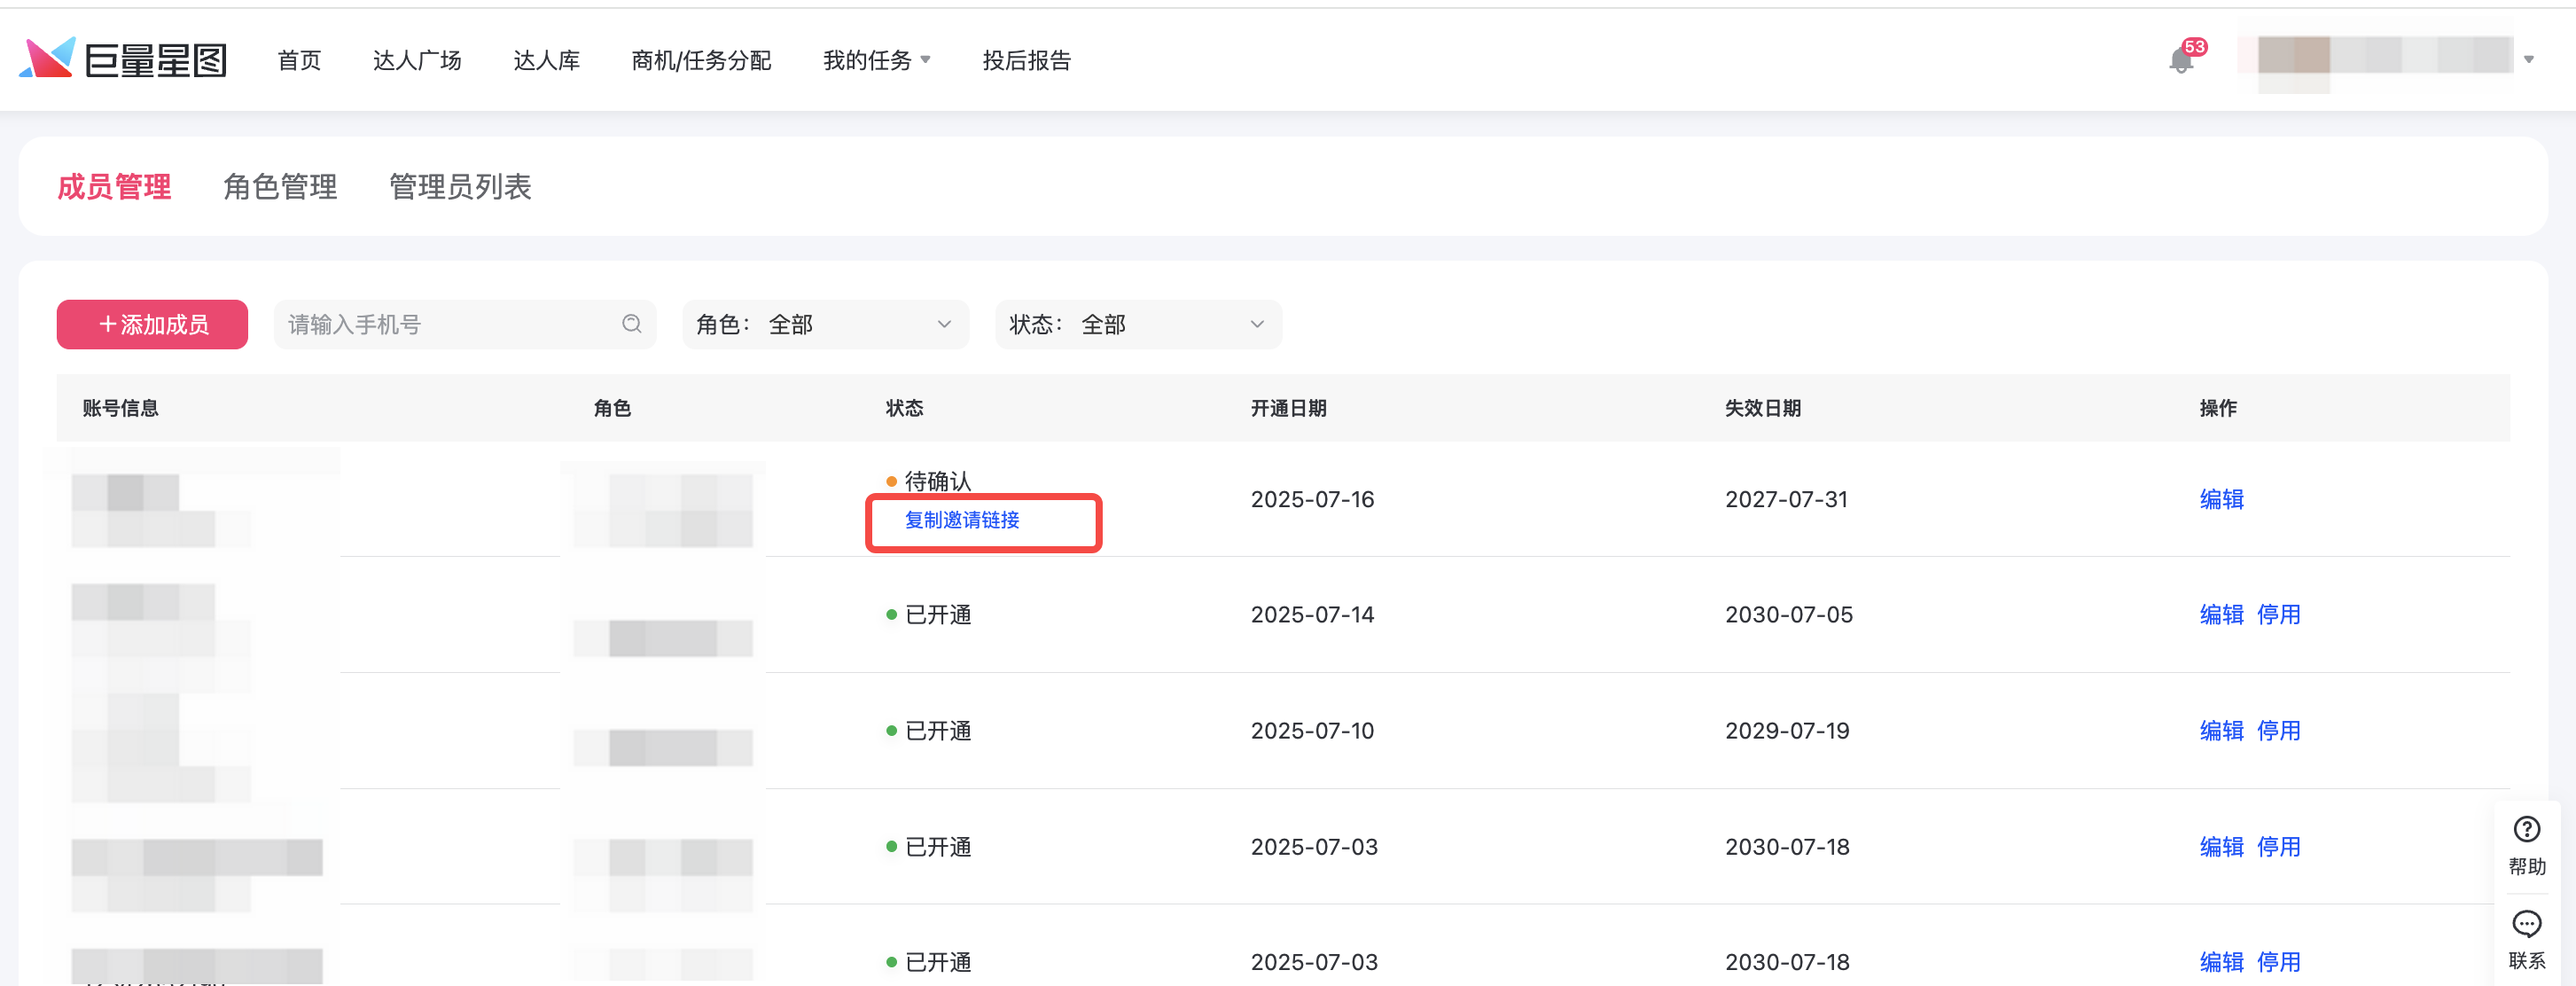
Task: Click 复制邀请链接 link
Action: pyautogui.click(x=962, y=520)
